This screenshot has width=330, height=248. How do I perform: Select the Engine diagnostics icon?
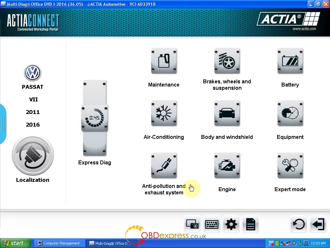(x=227, y=166)
